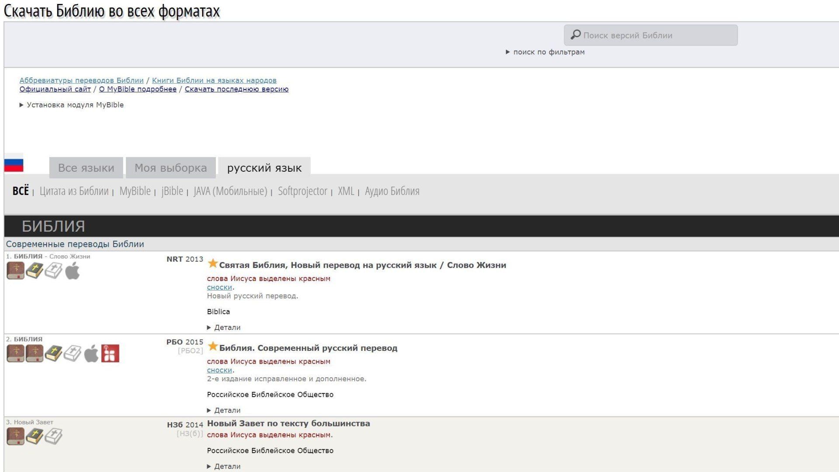839x472 pixels.
Task: Open Аббревиатуры переводов Библии link
Action: pos(81,80)
